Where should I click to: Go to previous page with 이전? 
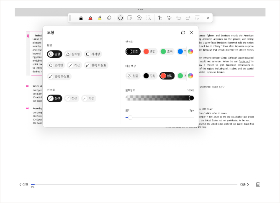tap(23, 185)
